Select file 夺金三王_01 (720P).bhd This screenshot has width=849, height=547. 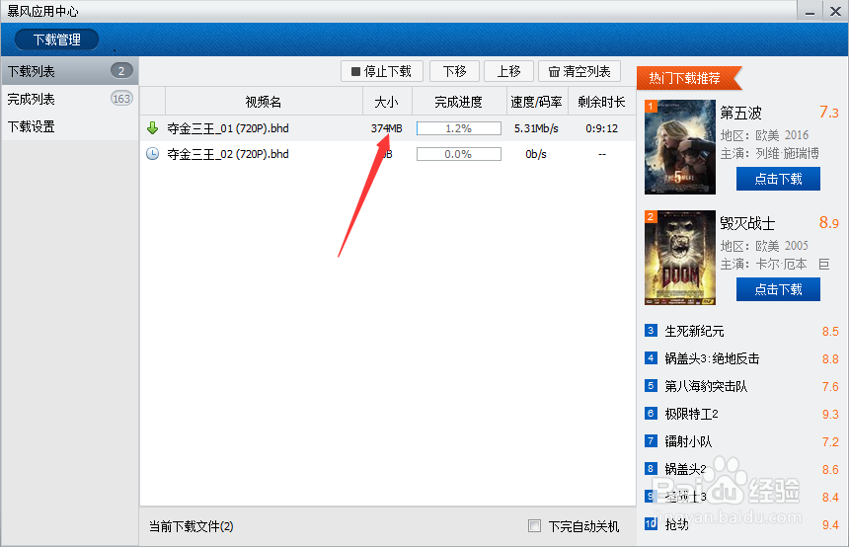pyautogui.click(x=228, y=128)
